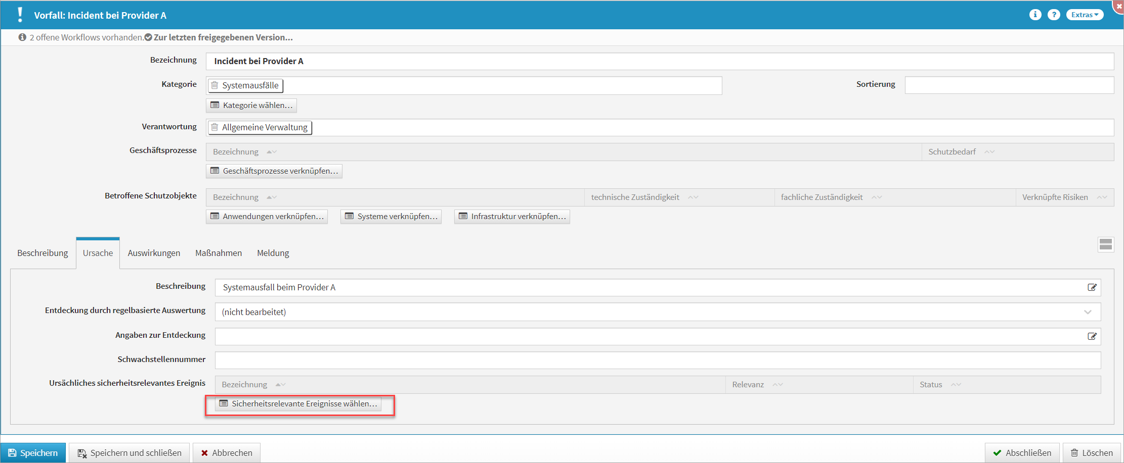Screen dimensions: 1124x463
Task: Click the info icon in header
Action: [1035, 15]
